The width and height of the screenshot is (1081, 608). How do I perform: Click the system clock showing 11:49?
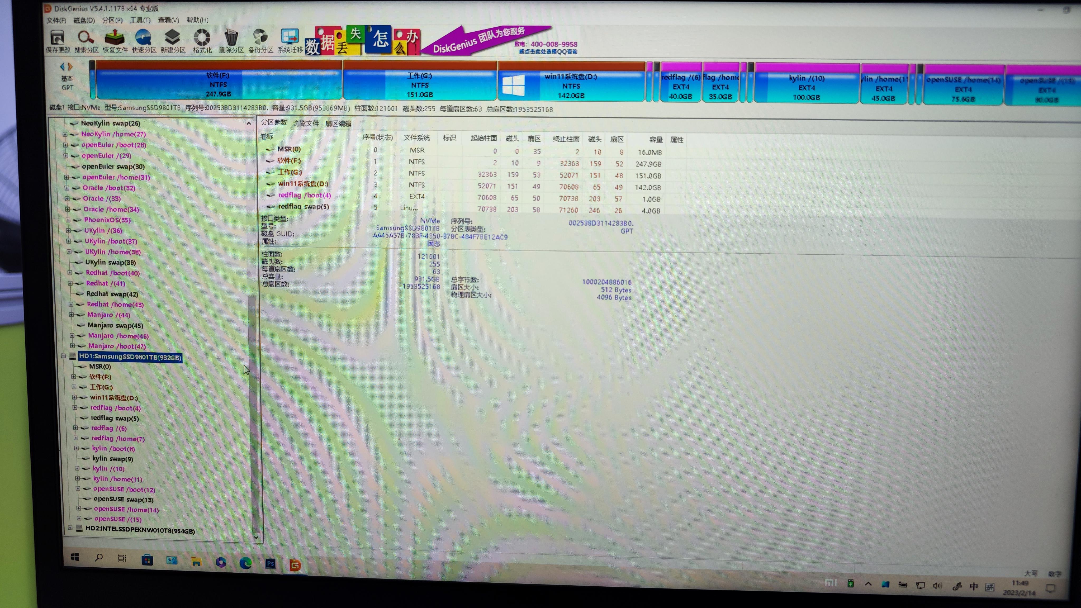click(1020, 583)
